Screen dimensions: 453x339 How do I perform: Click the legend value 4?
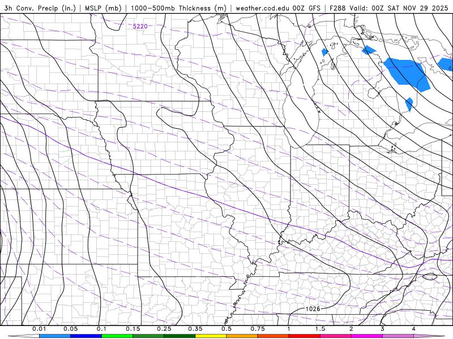click(414, 329)
